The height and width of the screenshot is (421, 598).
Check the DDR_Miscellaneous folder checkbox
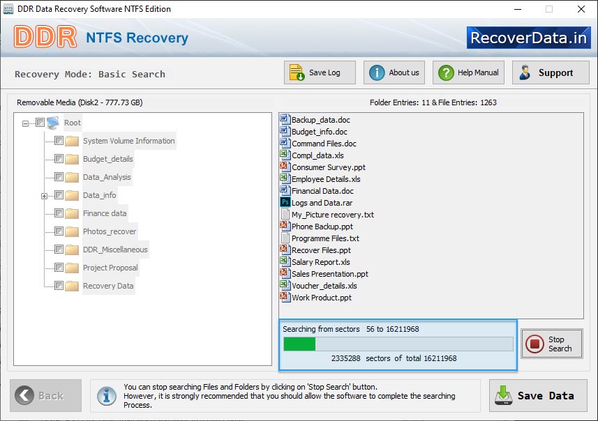tap(59, 249)
